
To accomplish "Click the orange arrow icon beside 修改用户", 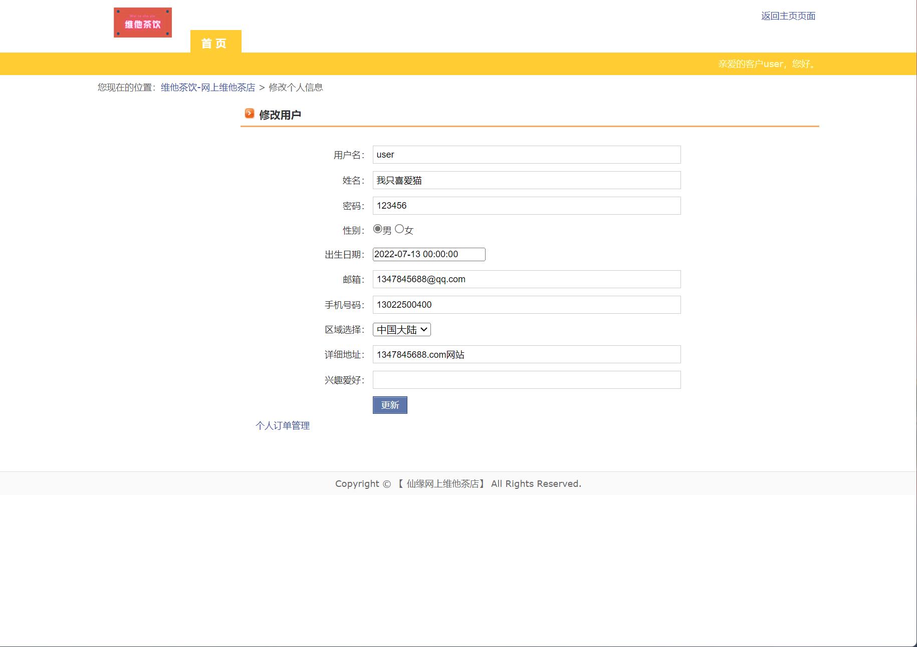I will coord(250,114).
